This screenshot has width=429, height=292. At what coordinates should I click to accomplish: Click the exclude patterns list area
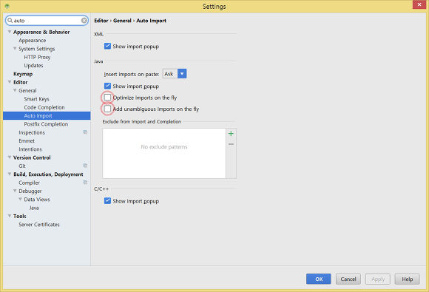[x=164, y=153]
